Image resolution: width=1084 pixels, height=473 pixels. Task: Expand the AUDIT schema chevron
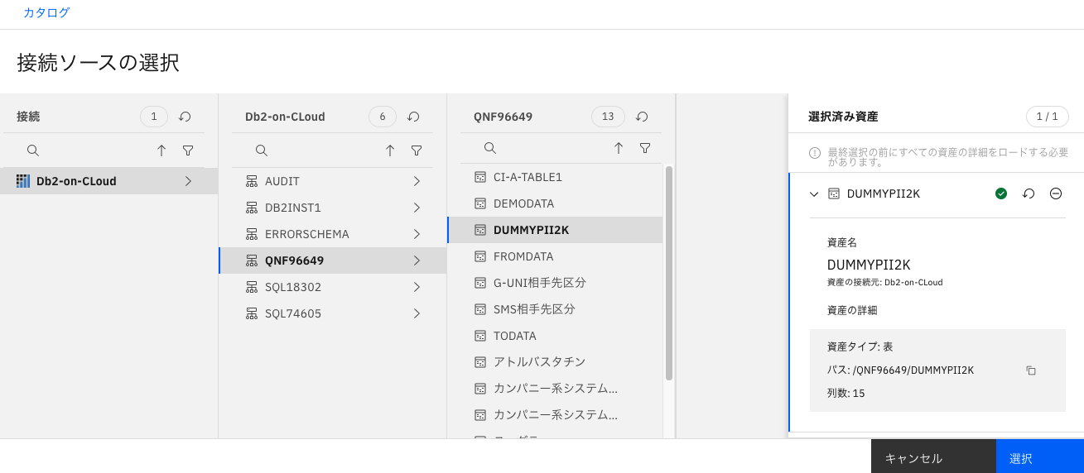tap(417, 181)
